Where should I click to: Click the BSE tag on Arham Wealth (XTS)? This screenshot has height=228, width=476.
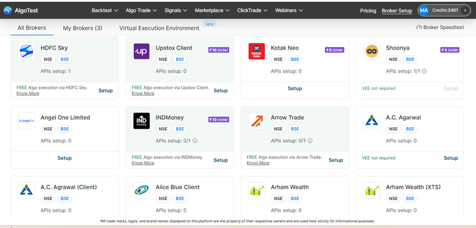410,199
